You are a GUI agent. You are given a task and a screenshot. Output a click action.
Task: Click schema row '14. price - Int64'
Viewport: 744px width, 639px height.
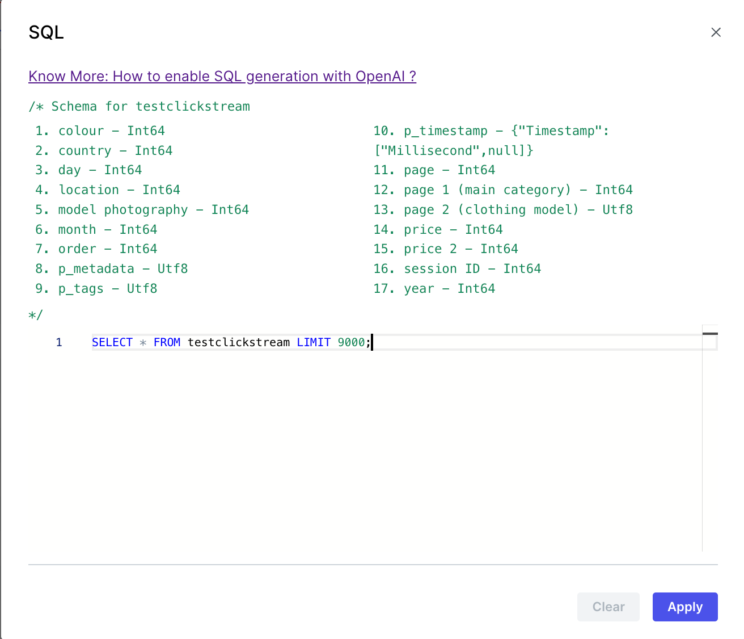tap(438, 229)
